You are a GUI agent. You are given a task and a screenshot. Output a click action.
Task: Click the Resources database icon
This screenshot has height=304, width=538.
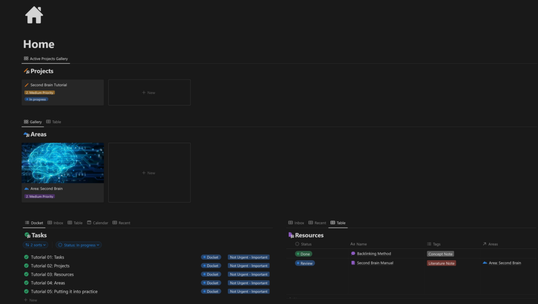pos(291,235)
